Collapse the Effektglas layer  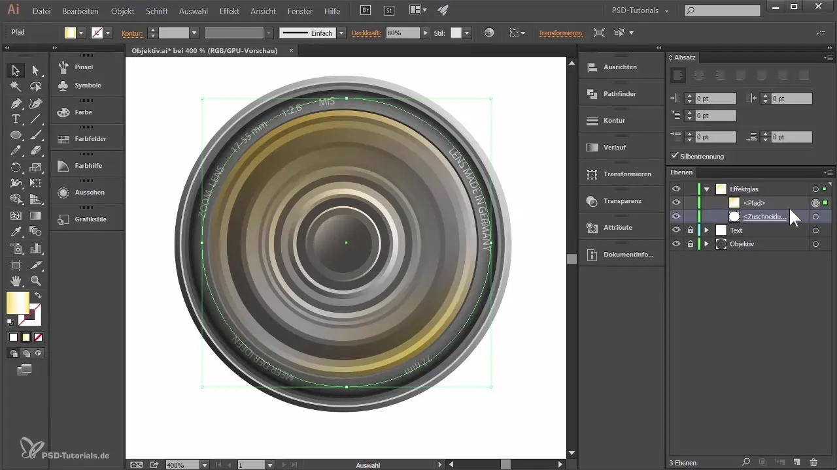(x=707, y=189)
